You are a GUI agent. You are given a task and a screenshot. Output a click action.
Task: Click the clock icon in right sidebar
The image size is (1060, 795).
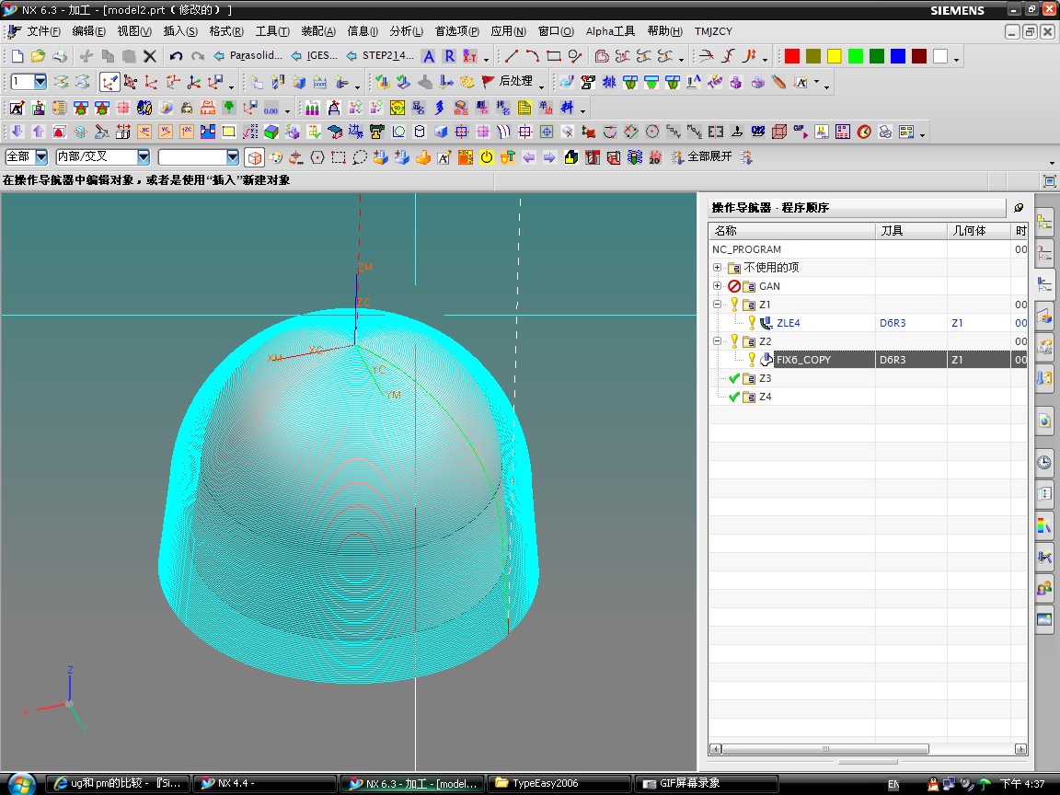1044,462
